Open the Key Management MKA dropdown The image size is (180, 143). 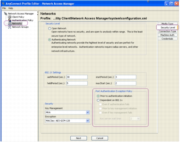(x=88, y=113)
